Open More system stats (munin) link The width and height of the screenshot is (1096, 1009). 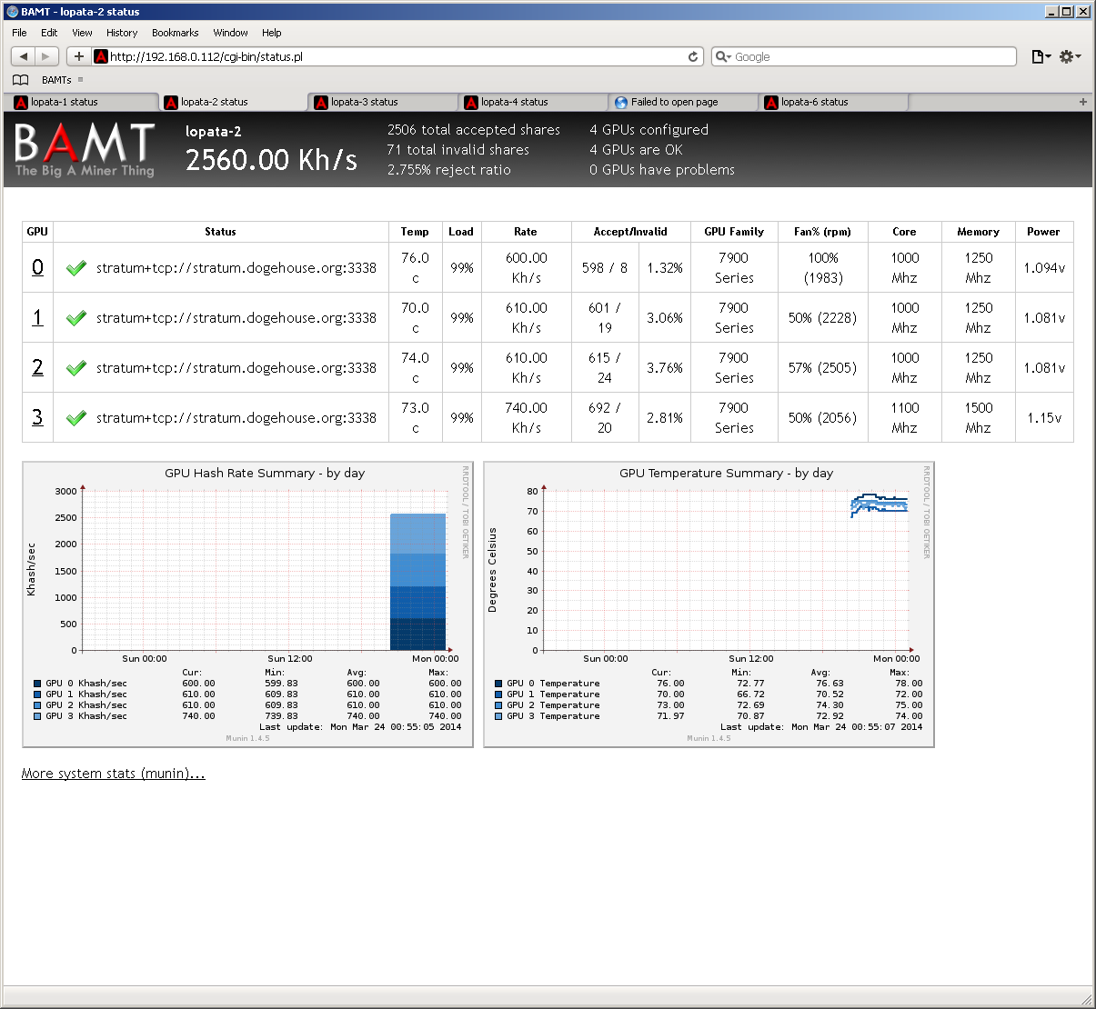(114, 774)
